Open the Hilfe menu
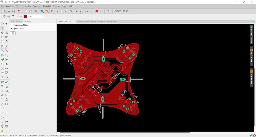Screen dimensions: 256x137 71,6
